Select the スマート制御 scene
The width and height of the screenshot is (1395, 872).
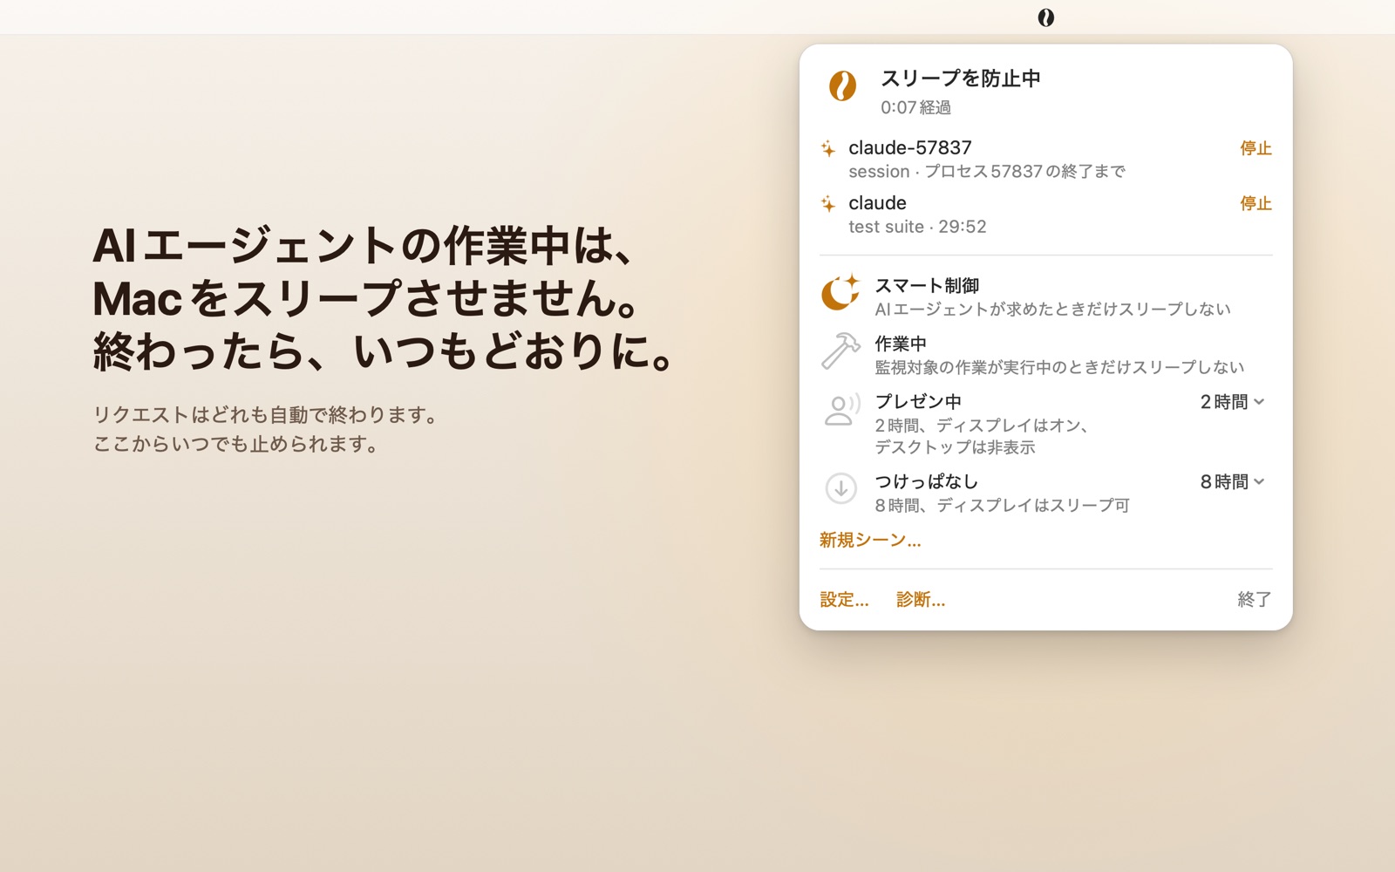pyautogui.click(x=1045, y=296)
